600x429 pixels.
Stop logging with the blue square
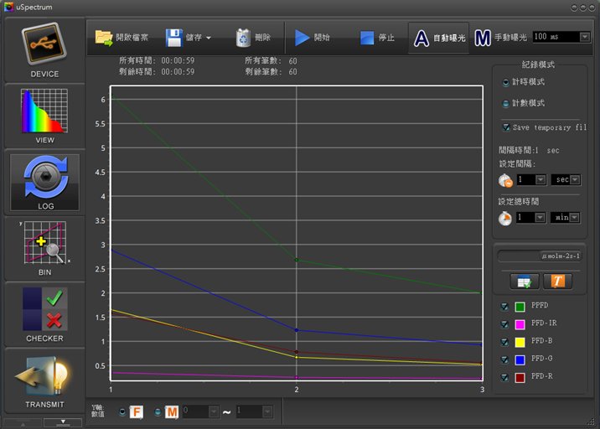click(x=366, y=38)
